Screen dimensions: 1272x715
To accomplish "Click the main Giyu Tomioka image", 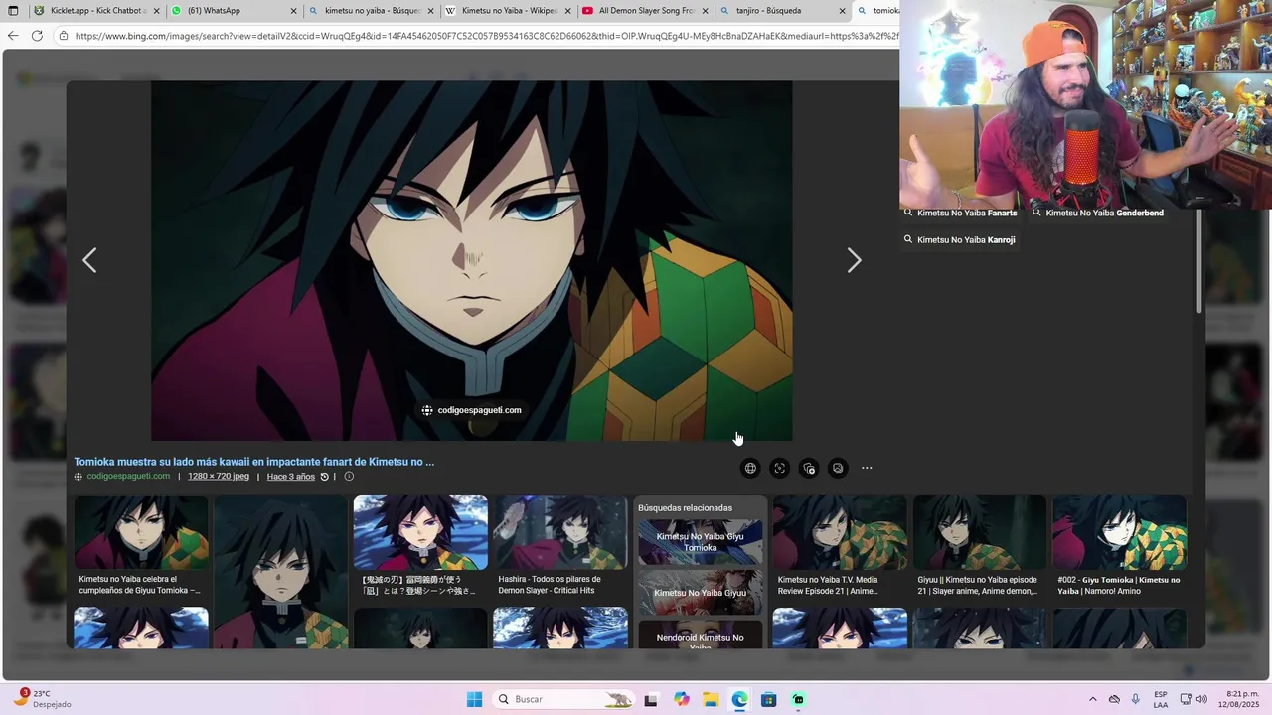I will tap(472, 260).
